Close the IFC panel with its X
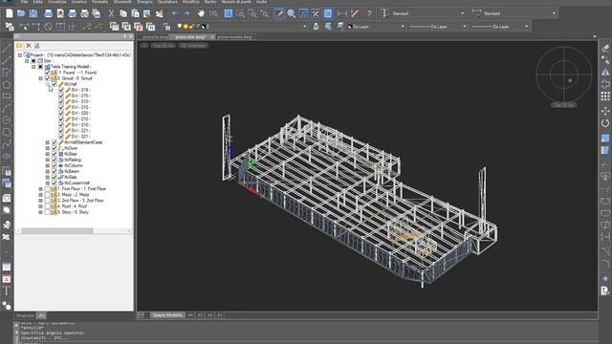This screenshot has height=344, width=612. (130, 36)
